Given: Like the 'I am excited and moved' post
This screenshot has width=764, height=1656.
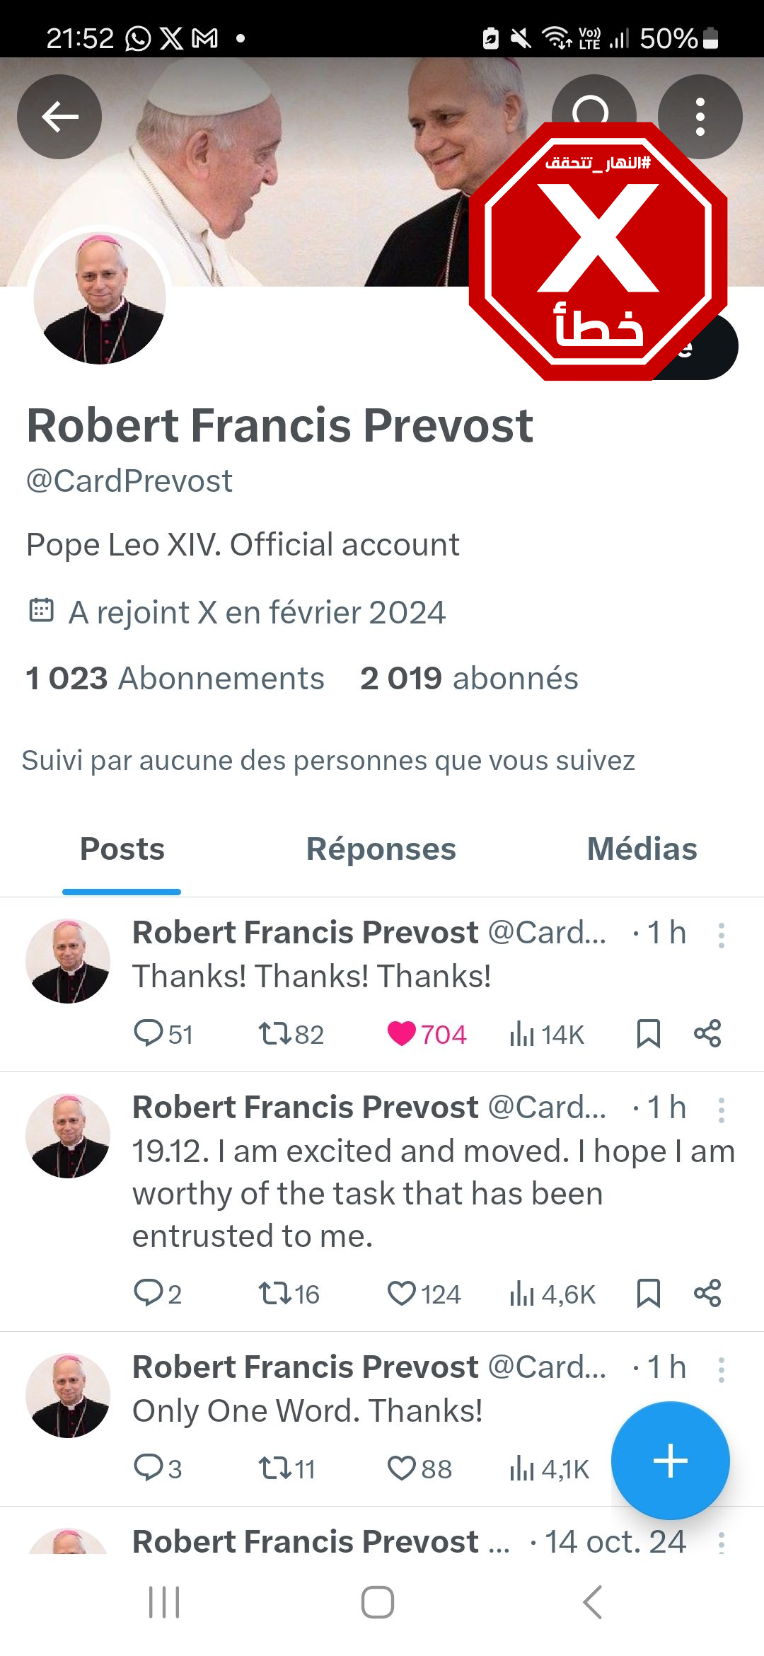Looking at the screenshot, I should pyautogui.click(x=402, y=1294).
